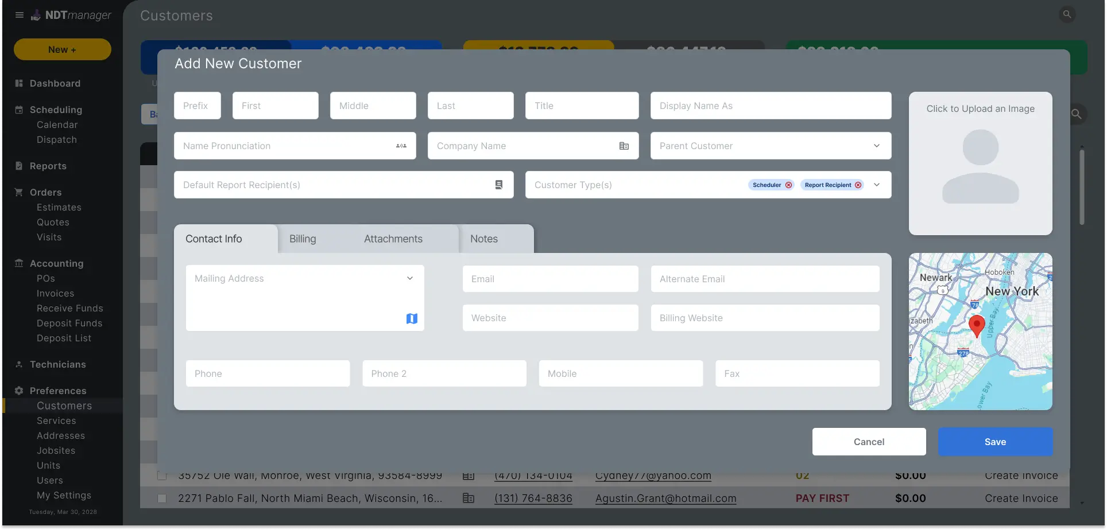
Task: Open Services under Preferences
Action: tap(56, 420)
